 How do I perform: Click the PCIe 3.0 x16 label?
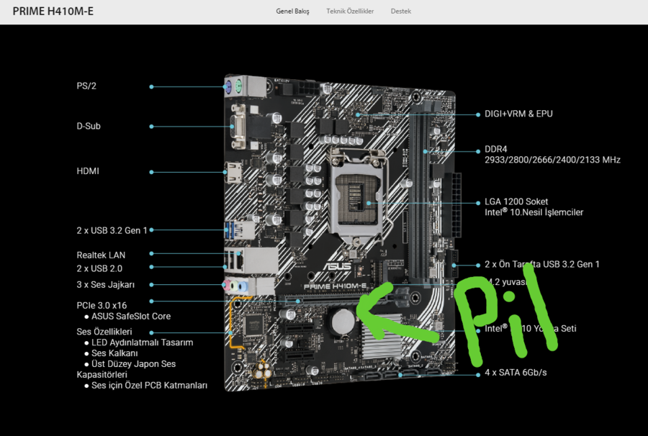click(x=102, y=306)
